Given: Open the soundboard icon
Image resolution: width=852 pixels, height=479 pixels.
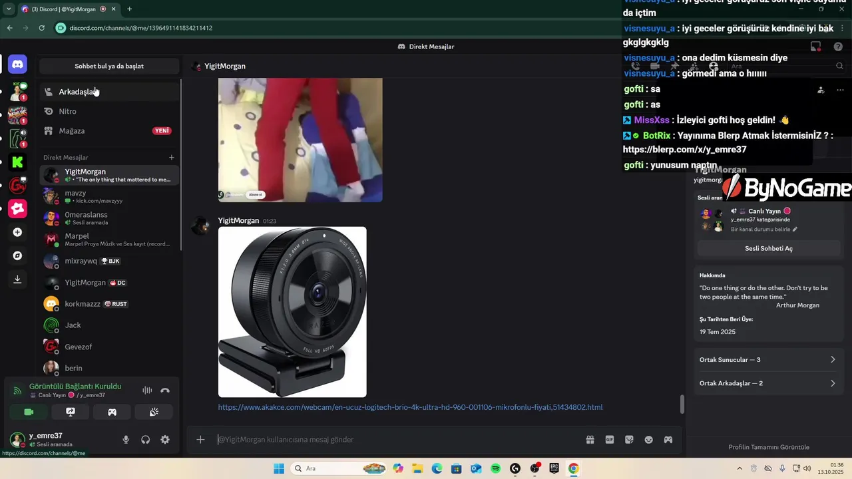Looking at the screenshot, I should pos(154,412).
